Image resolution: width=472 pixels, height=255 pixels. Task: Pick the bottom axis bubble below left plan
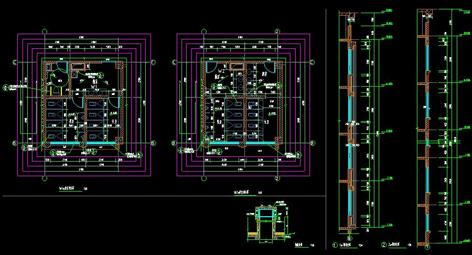tap(45, 178)
